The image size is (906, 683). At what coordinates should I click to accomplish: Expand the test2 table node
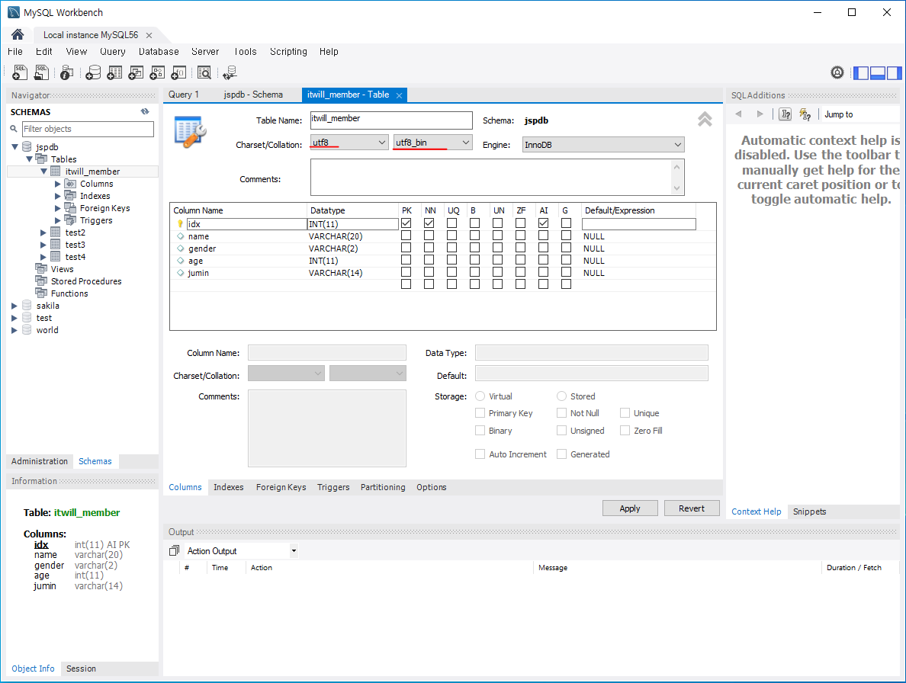43,232
